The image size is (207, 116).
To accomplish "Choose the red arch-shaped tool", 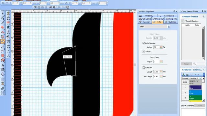I will coord(3,60).
